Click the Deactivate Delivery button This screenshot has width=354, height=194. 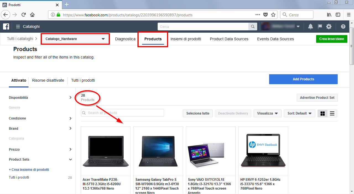pyautogui.click(x=233, y=113)
